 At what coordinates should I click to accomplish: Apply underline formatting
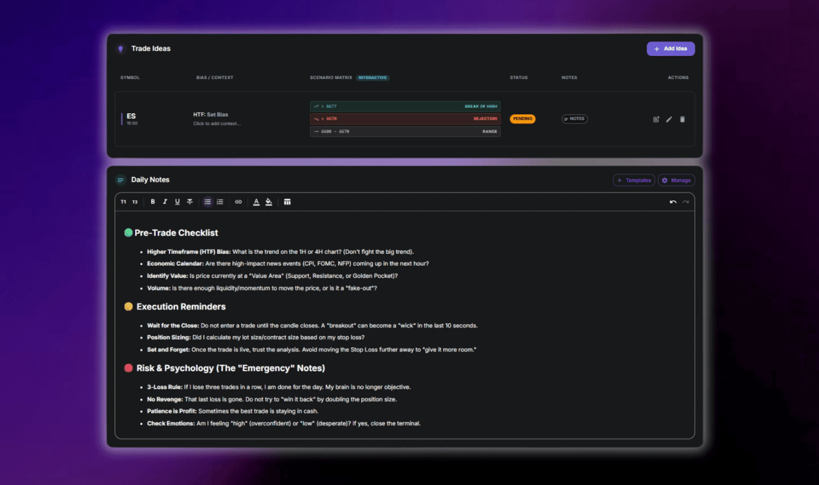177,202
